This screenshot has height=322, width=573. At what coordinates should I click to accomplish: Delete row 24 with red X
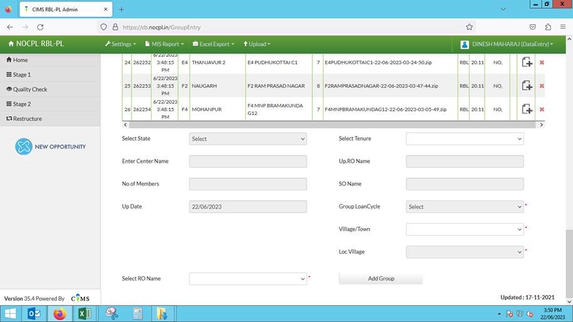tap(542, 63)
